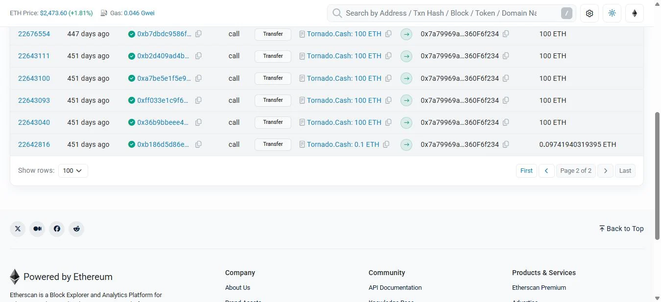
Task: Open block 22642816
Action: pos(34,144)
